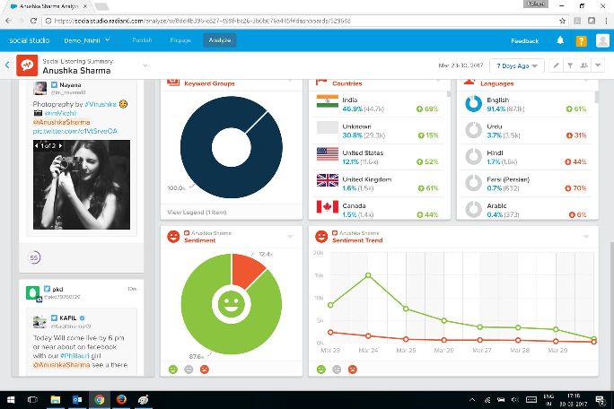Toggle positive smiley under Sentiment Trend
The image size is (614, 409).
click(321, 369)
